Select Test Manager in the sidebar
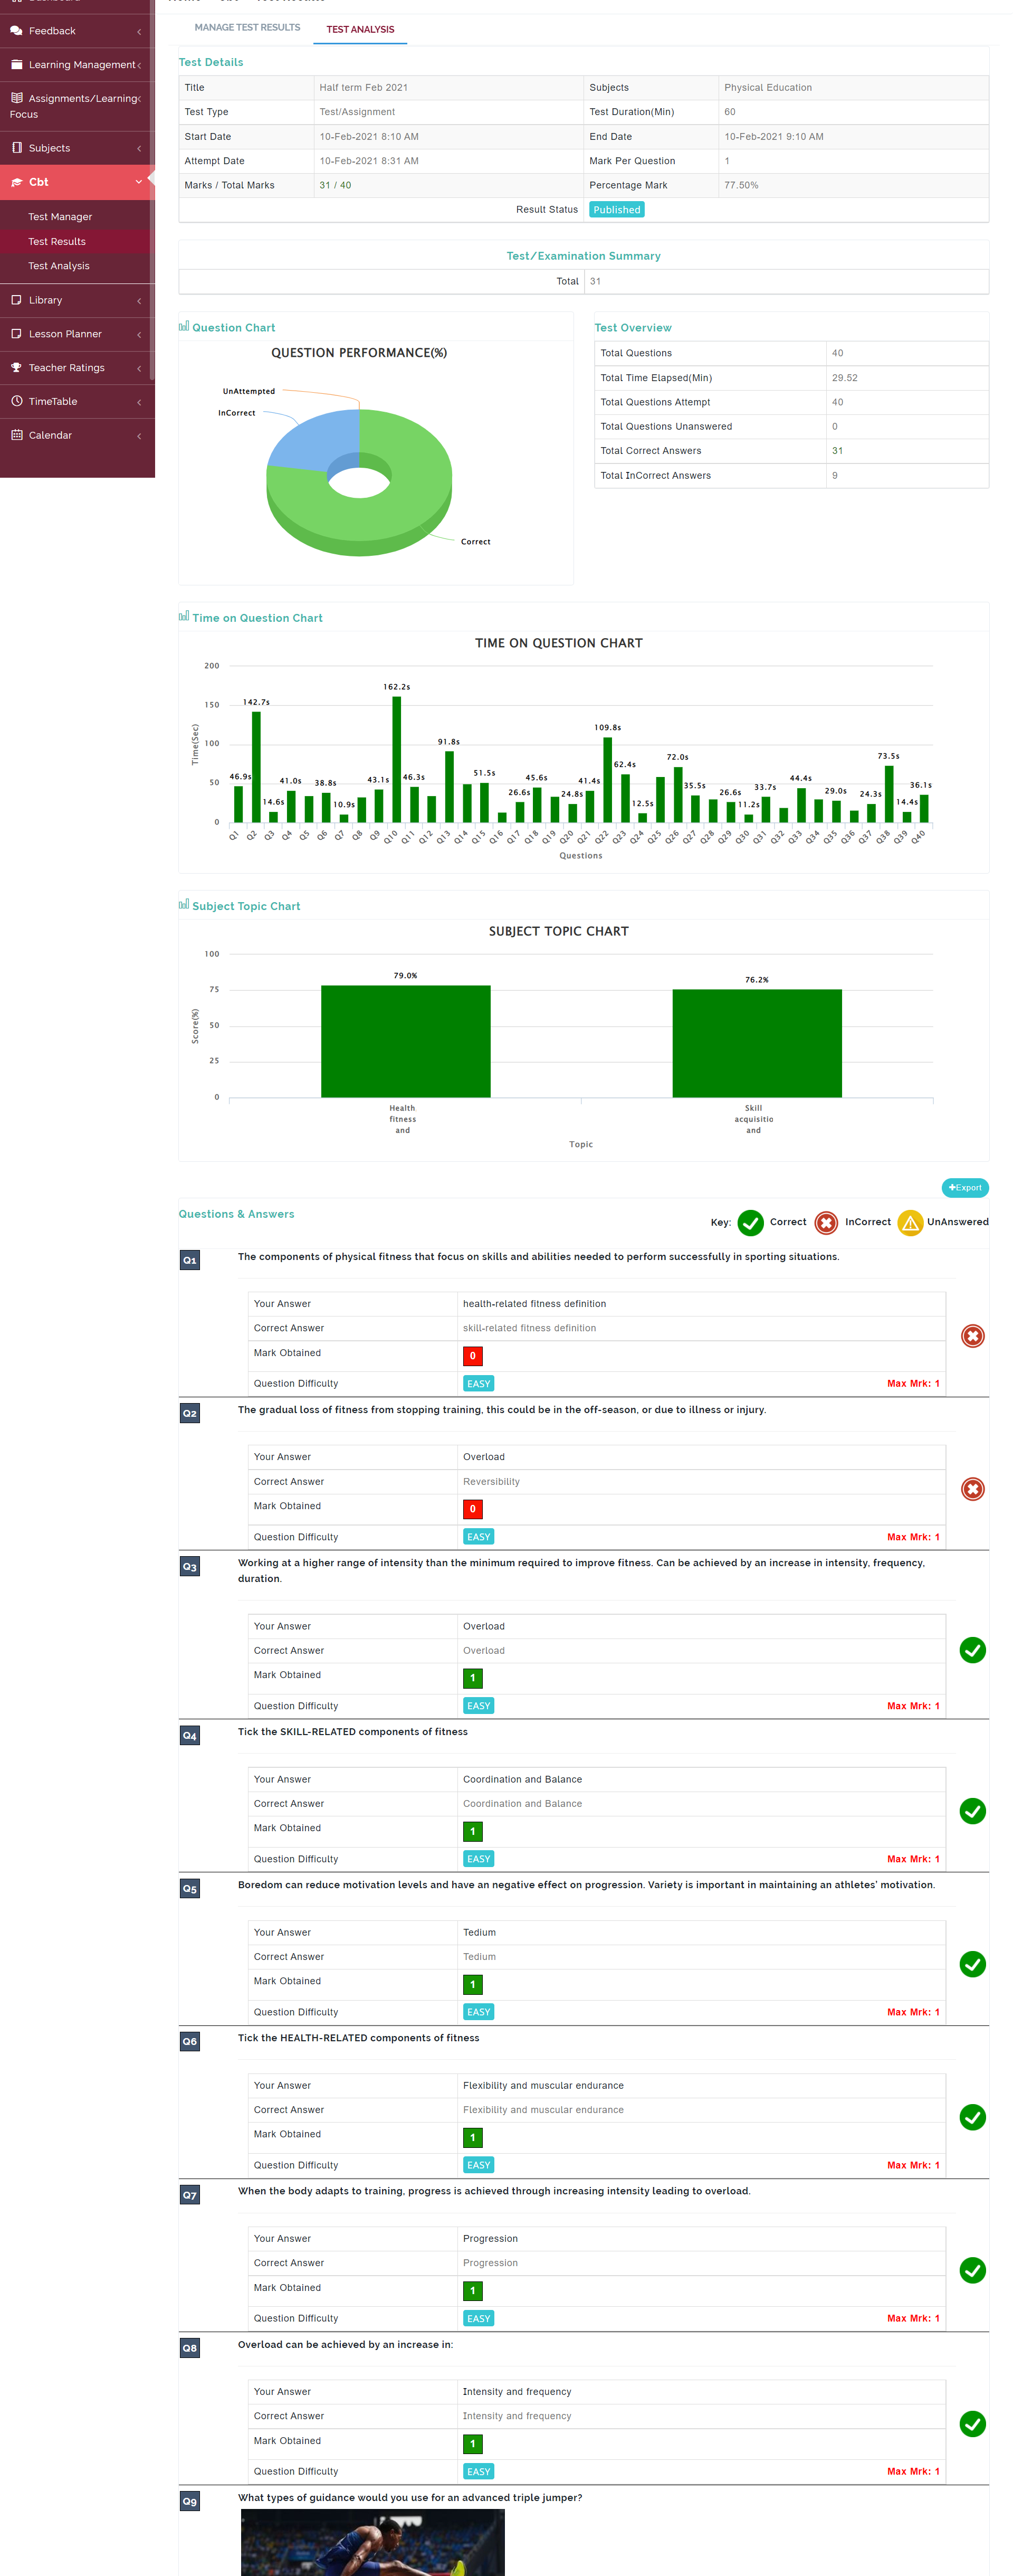This screenshot has height=2576, width=1013. [60, 216]
